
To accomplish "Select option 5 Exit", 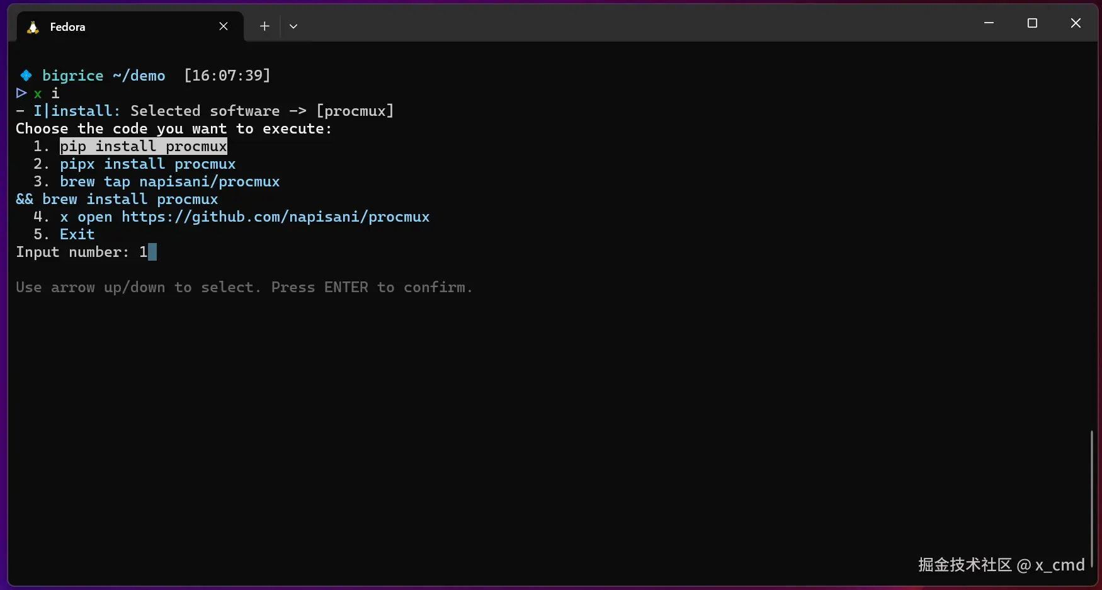I will (77, 234).
